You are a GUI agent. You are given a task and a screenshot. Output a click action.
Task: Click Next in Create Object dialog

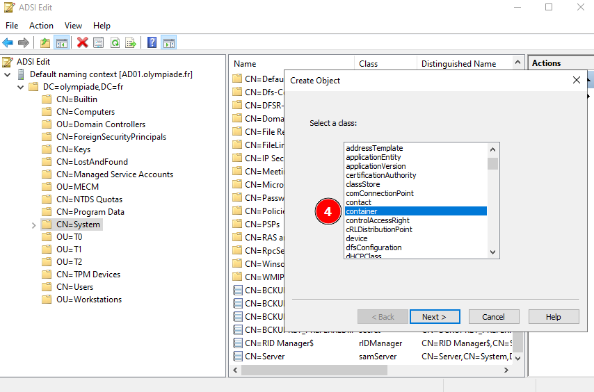(435, 317)
